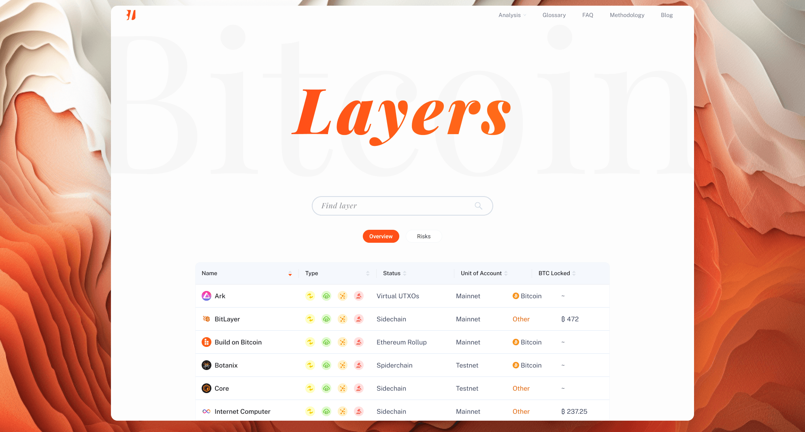Click Core's yellow arrows risk icon

[x=310, y=388]
